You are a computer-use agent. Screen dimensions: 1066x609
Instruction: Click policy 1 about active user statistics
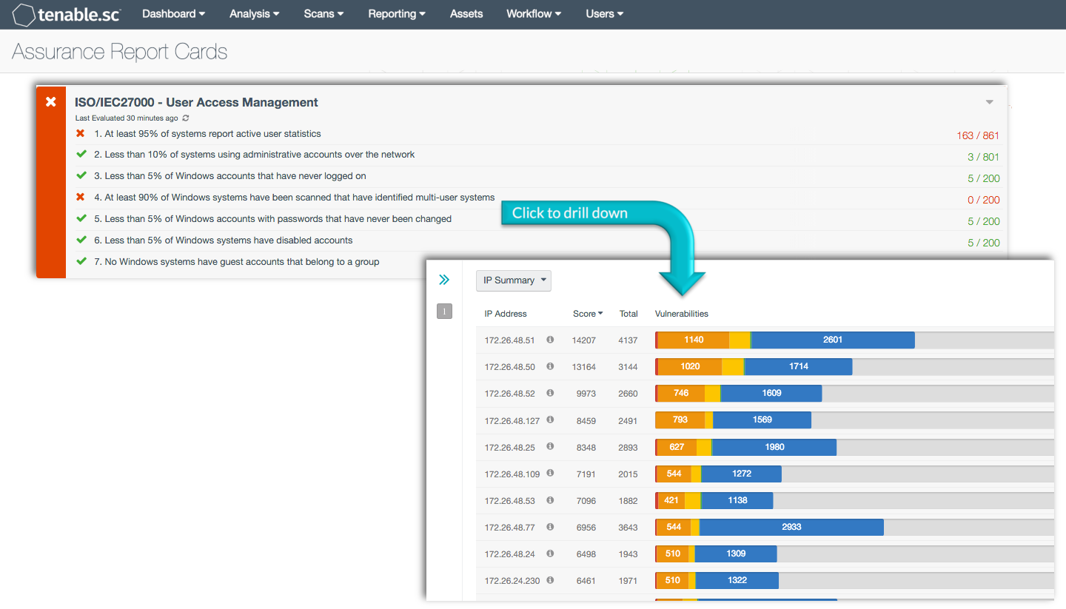tap(207, 134)
